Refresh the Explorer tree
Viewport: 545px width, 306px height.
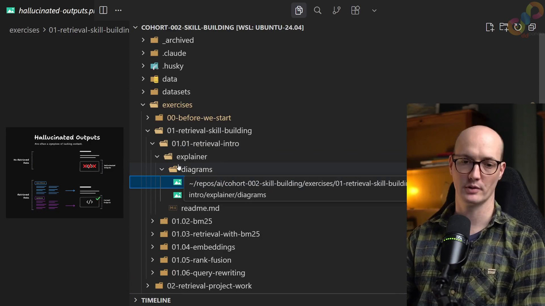(x=518, y=27)
